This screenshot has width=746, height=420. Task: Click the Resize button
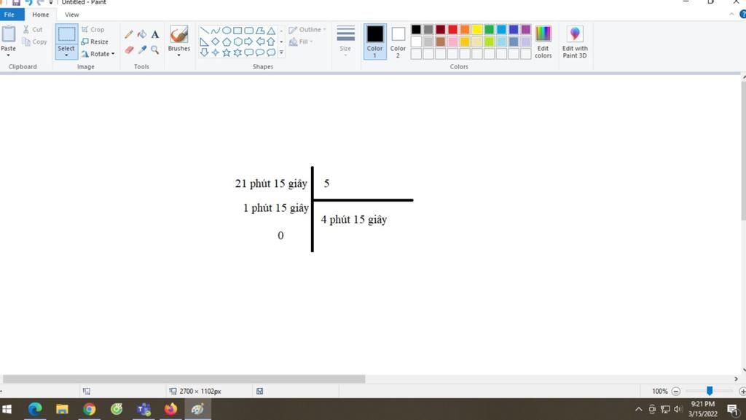(x=95, y=41)
